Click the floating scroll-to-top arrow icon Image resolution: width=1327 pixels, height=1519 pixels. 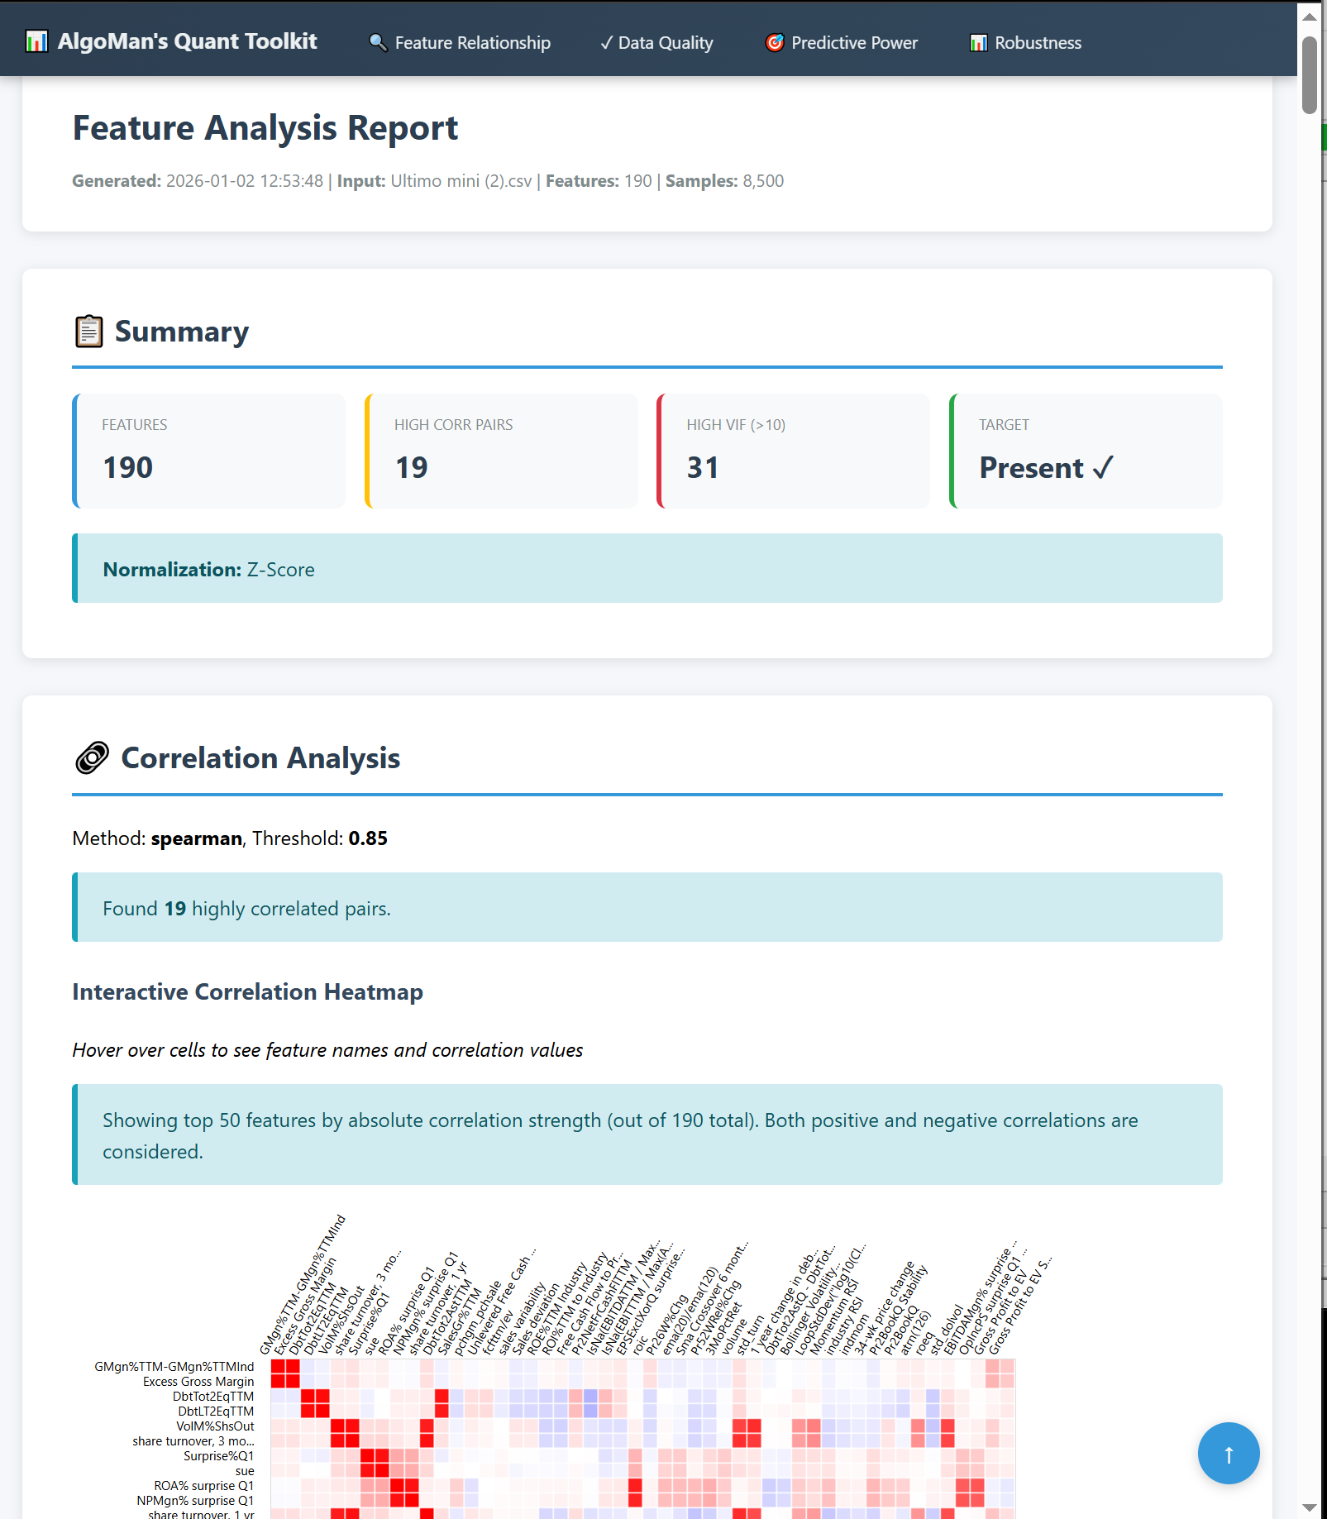[x=1228, y=1453]
